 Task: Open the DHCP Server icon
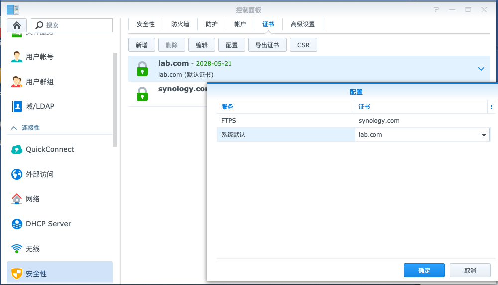pos(17,224)
